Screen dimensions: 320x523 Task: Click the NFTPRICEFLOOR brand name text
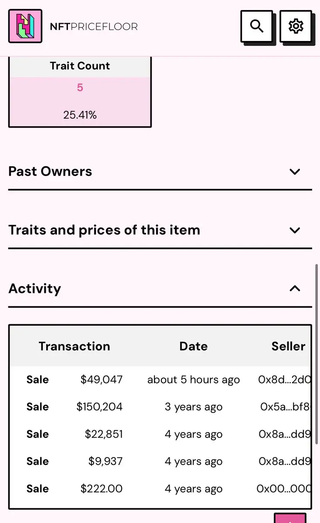coord(94,27)
